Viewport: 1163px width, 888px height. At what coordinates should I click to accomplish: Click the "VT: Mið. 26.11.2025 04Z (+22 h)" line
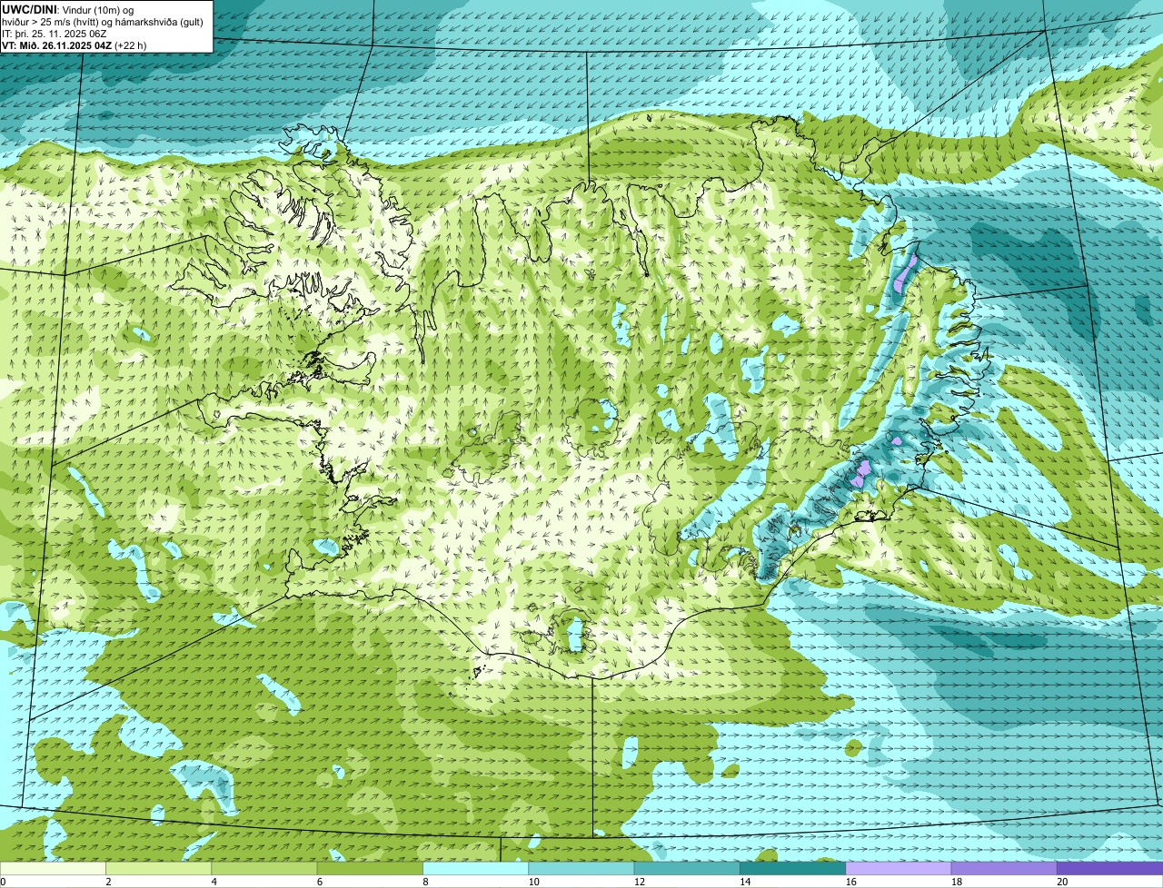[75, 45]
